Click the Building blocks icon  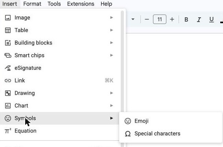pyautogui.click(x=8, y=43)
